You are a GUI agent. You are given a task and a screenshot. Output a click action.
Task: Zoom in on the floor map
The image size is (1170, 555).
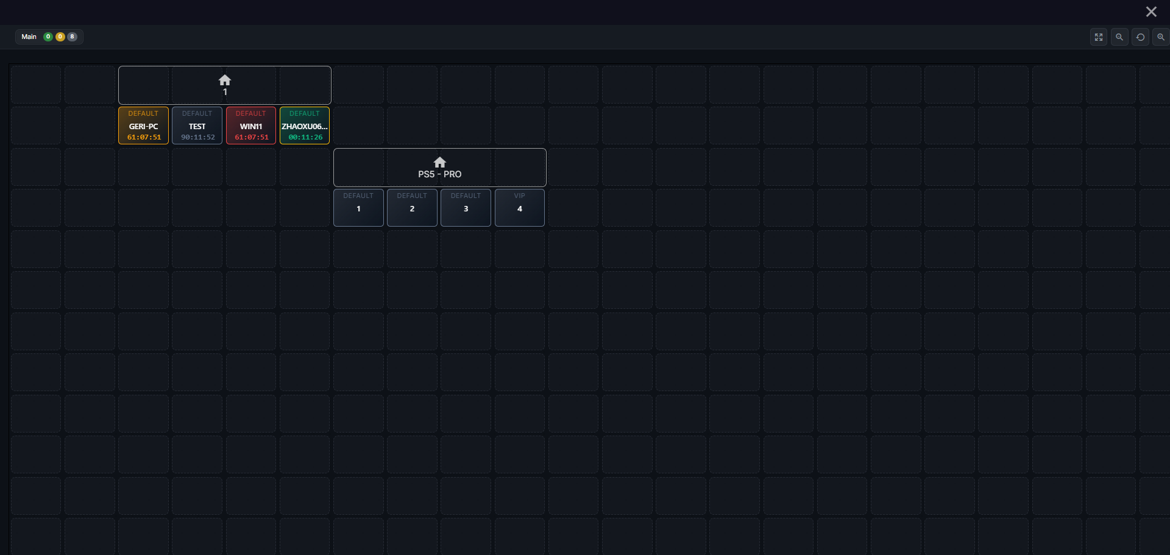click(x=1161, y=37)
